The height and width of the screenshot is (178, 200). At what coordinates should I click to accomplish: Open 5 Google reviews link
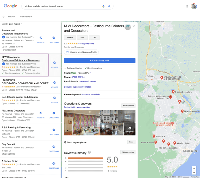tap(86, 44)
